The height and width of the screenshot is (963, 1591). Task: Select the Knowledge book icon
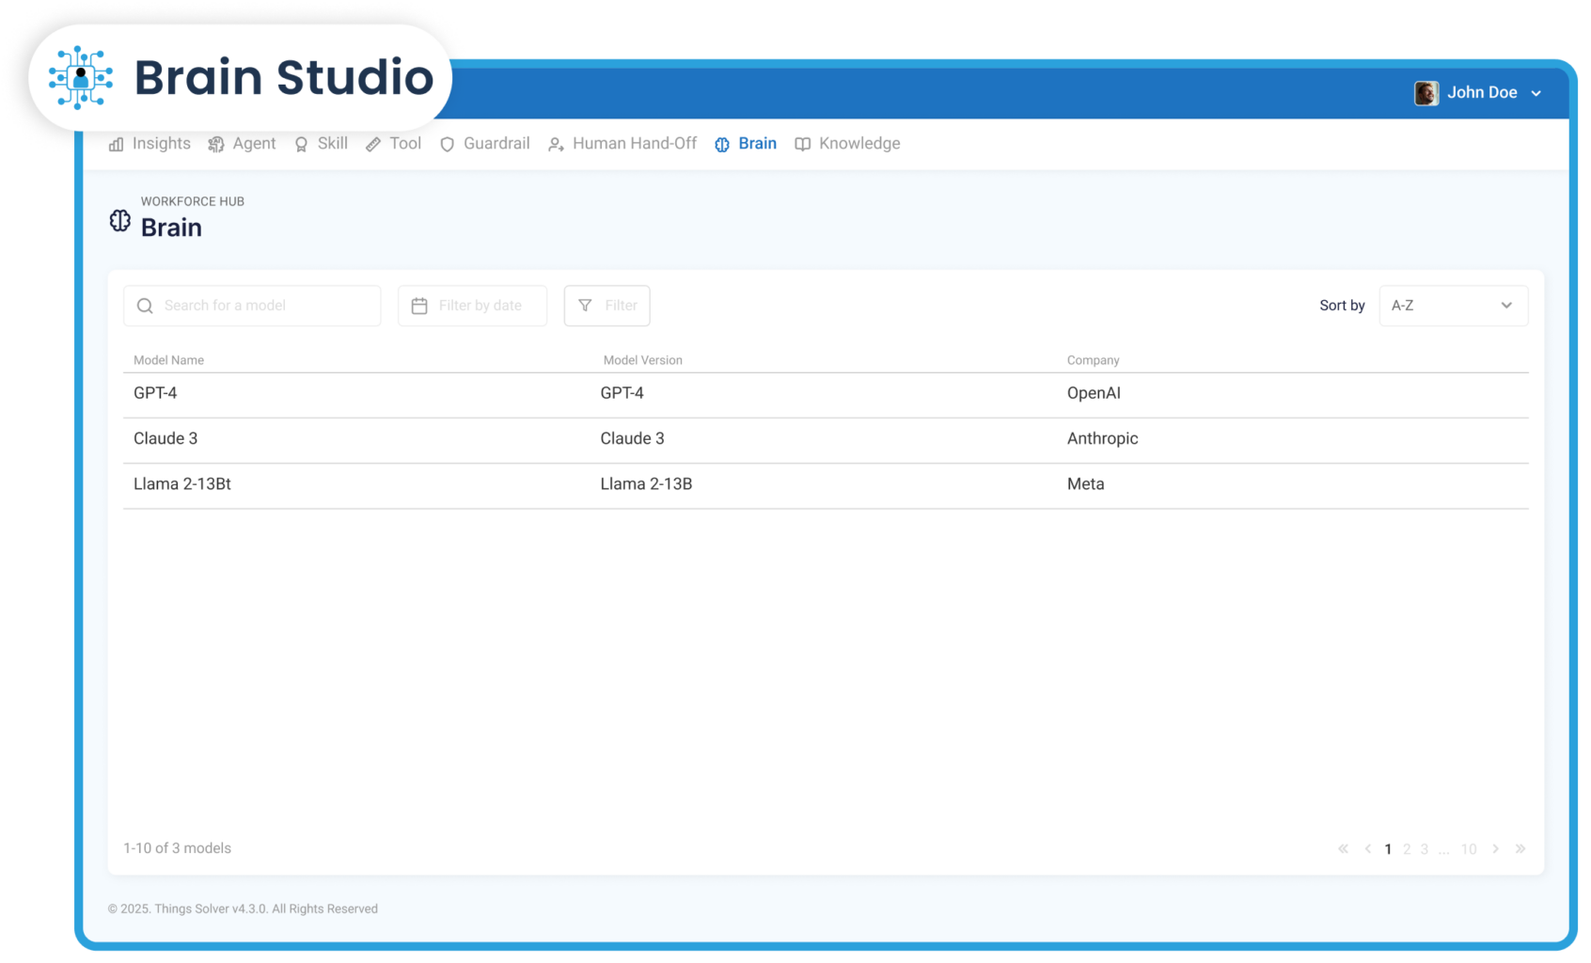point(802,144)
